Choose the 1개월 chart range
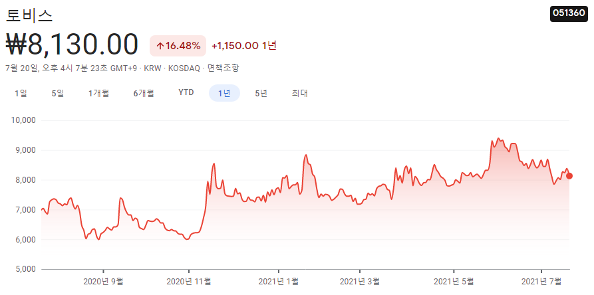Screen dimensions: 594x295 pos(99,94)
